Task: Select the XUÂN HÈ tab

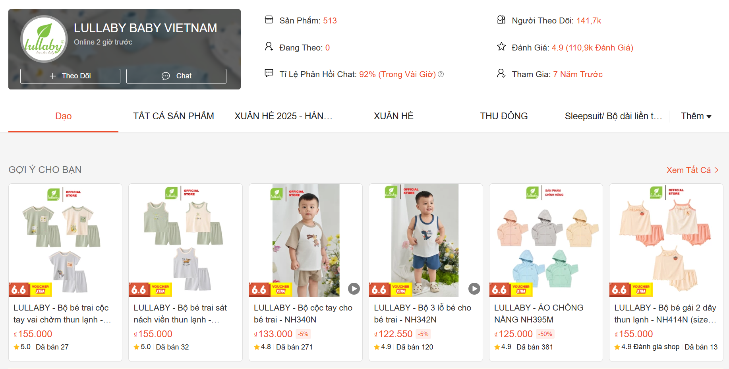Action: 394,116
